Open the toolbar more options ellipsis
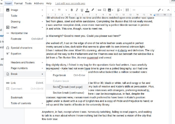 tap(134, 10)
